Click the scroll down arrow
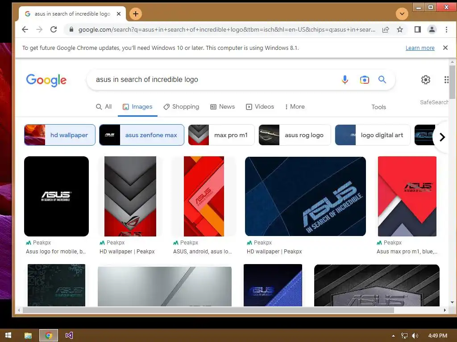Viewport: 457px width, 342px height. (x=453, y=302)
